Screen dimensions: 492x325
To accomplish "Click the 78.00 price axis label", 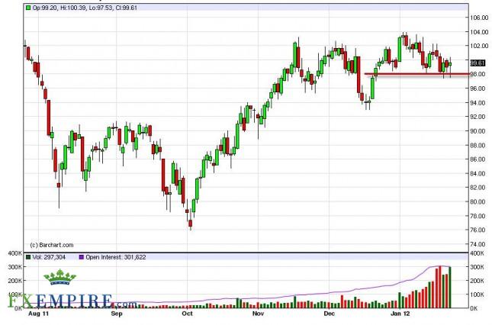I will pos(479,216).
